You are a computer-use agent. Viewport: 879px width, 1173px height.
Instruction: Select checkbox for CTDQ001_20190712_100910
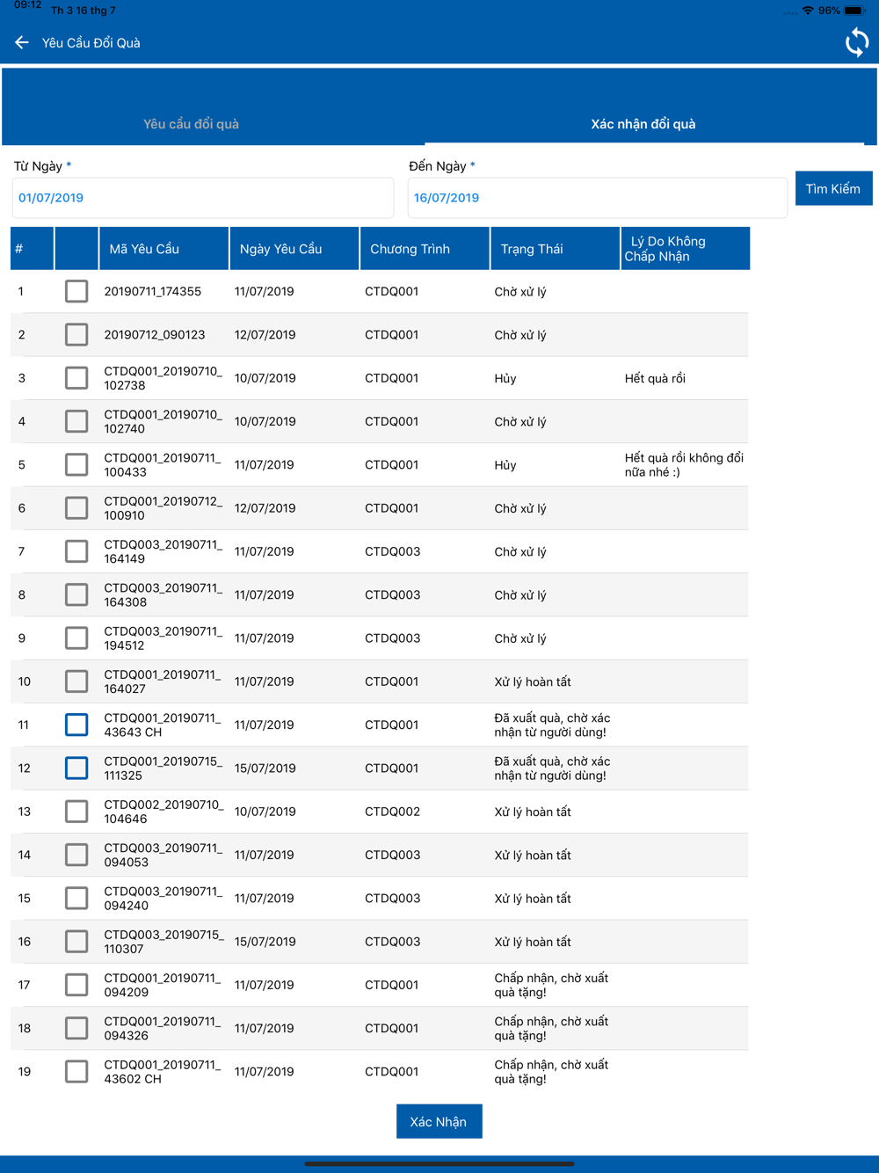coord(76,507)
